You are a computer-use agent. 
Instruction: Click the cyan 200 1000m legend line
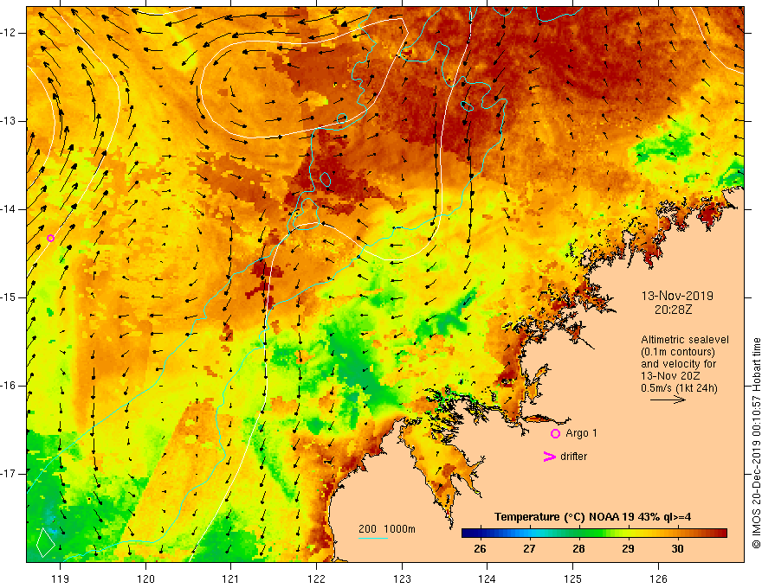pyautogui.click(x=372, y=538)
